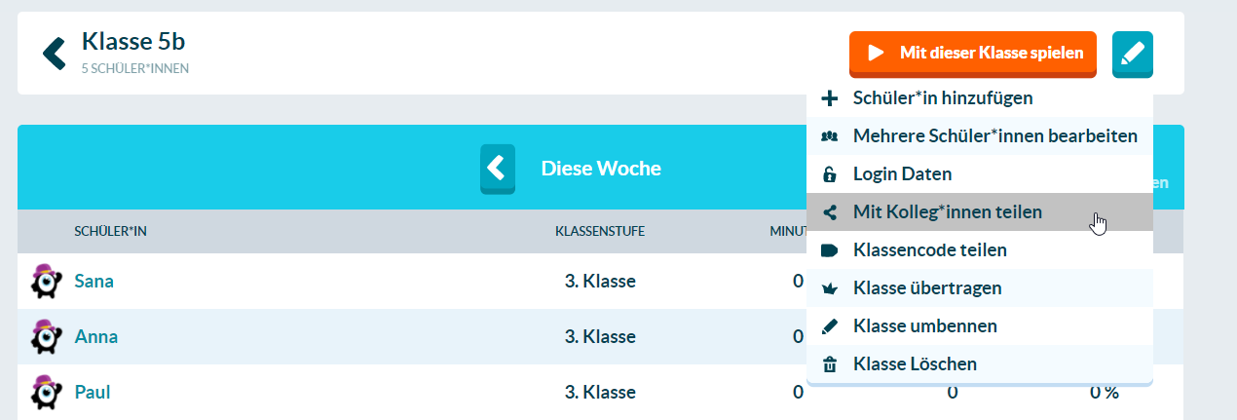Click the Schüler*in column header
1237x420 pixels.
[x=111, y=232]
